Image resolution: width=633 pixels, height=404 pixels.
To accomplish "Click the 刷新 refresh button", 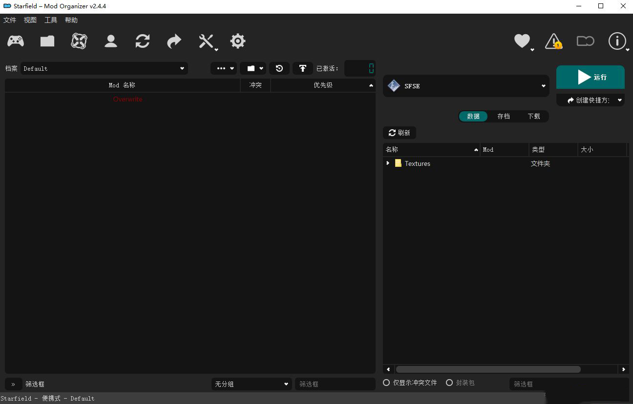I will point(400,133).
